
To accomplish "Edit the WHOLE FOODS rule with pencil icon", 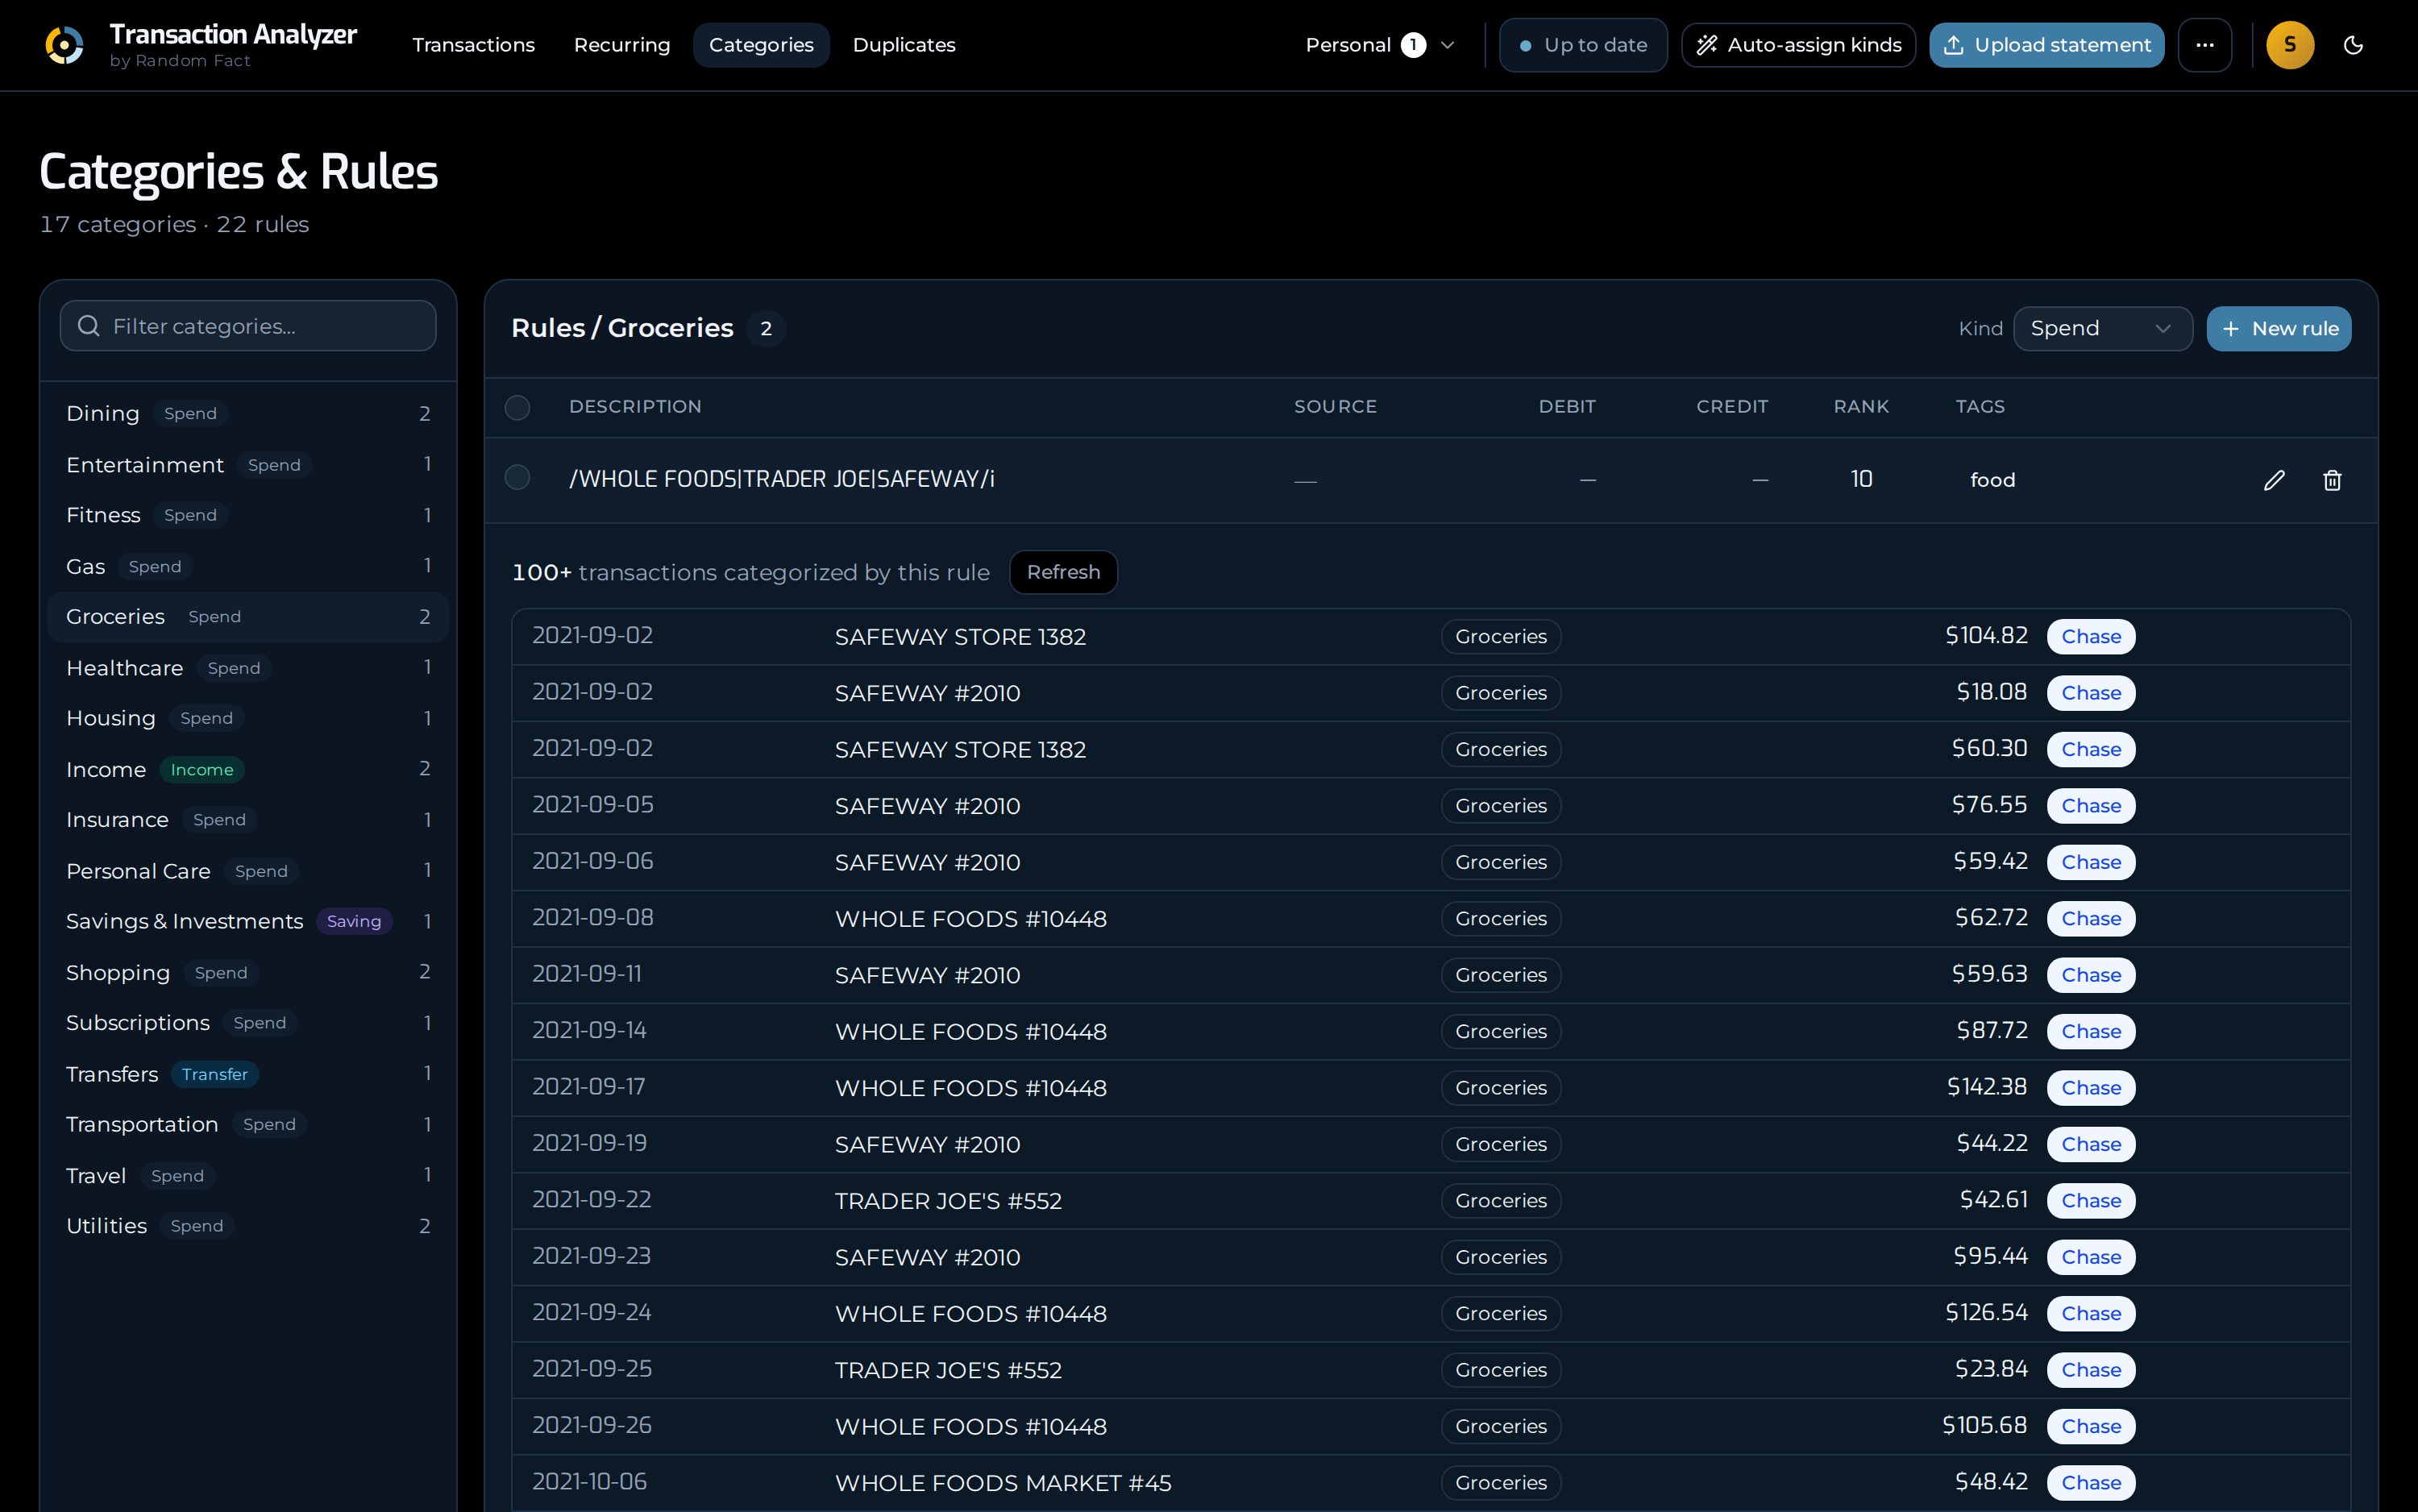I will (x=2273, y=480).
